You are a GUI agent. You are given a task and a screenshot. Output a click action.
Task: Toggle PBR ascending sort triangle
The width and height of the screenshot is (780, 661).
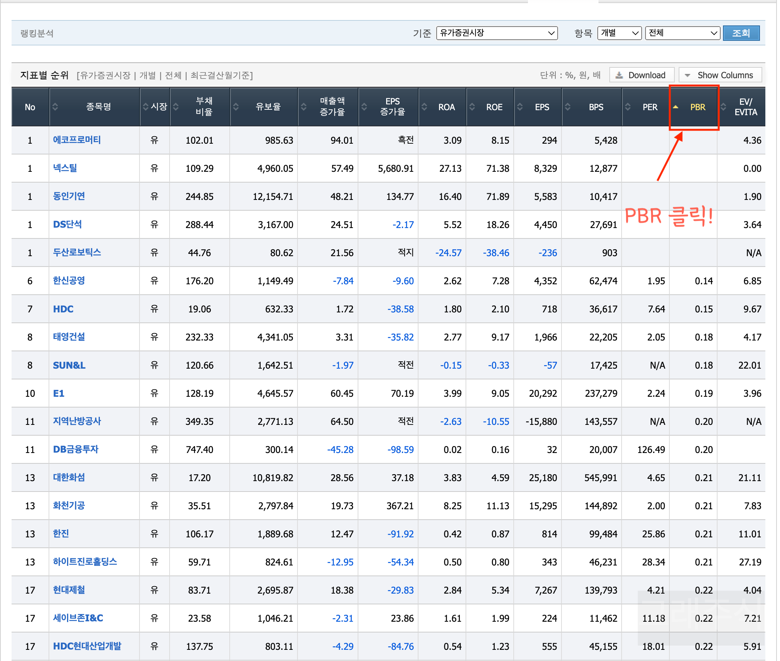click(676, 107)
